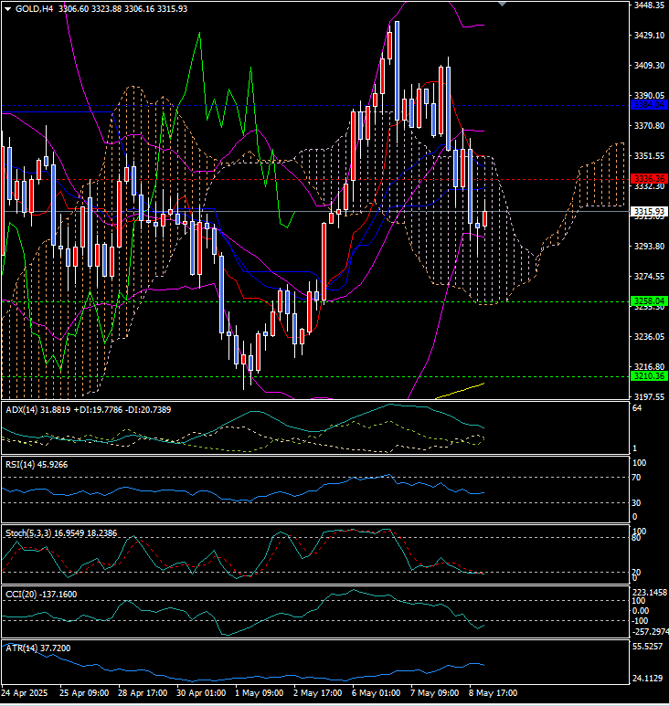Select the green dashed horizontal line at 3258.04
The height and width of the screenshot is (706, 669).
pyautogui.click(x=314, y=301)
